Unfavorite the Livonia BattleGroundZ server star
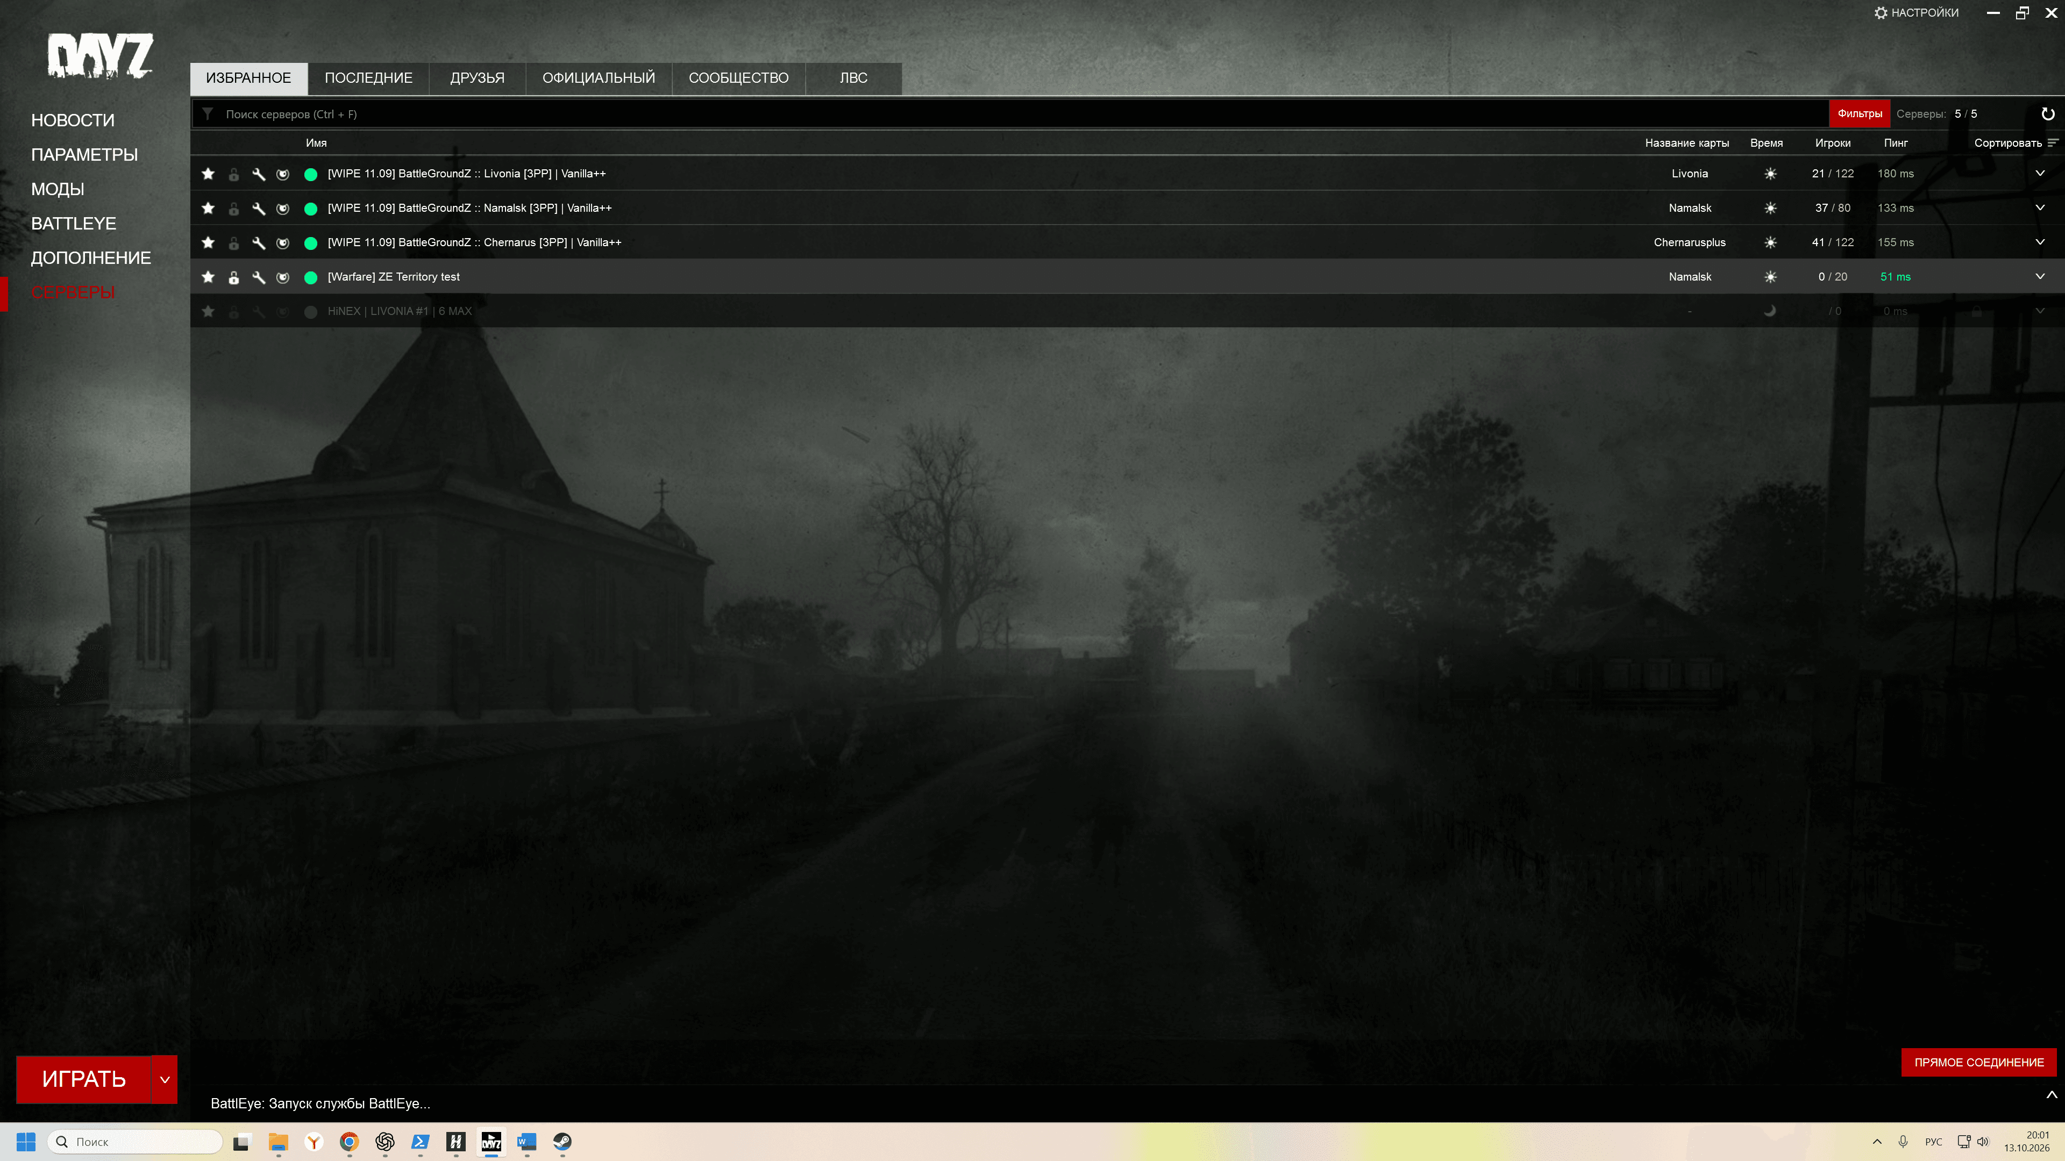This screenshot has height=1161, width=2065. [209, 174]
